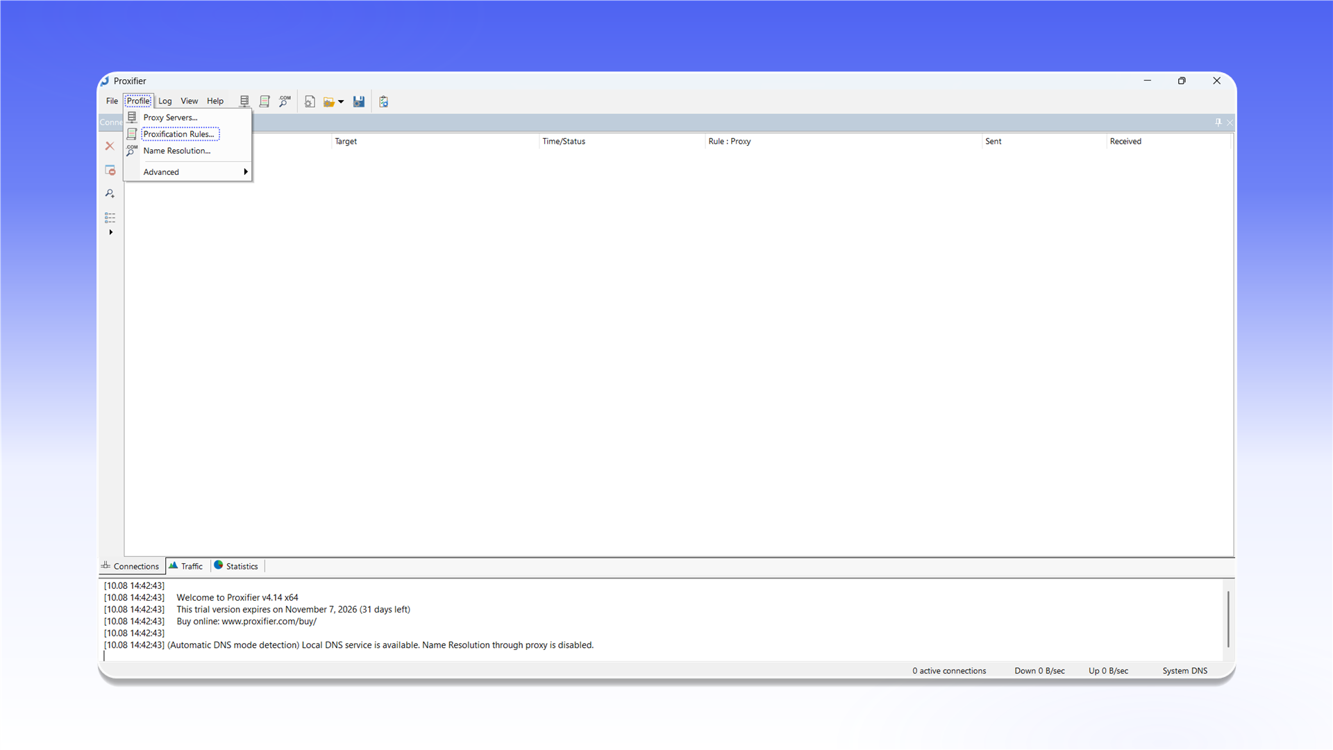Click the new profile document-gear toolbar icon
This screenshot has width=1333, height=750.
pos(310,101)
